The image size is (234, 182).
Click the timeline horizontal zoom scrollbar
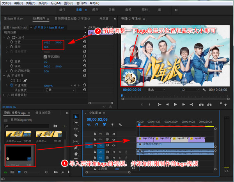tap(108, 172)
